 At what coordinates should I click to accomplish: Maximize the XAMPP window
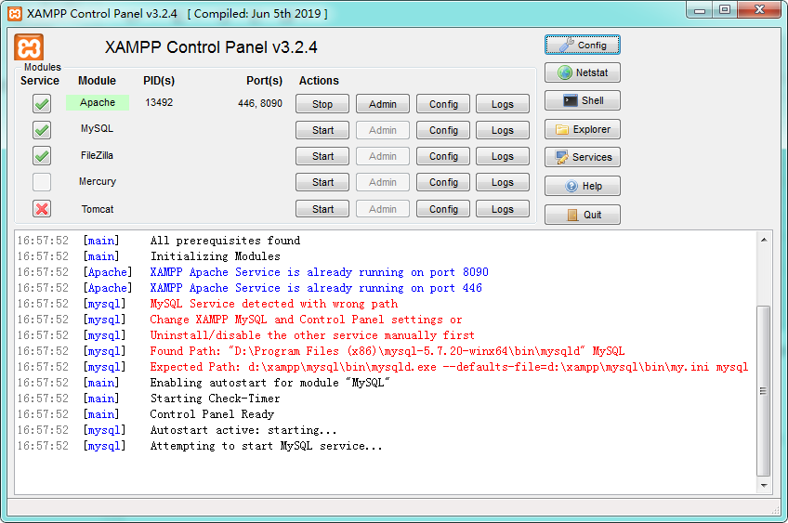(725, 10)
